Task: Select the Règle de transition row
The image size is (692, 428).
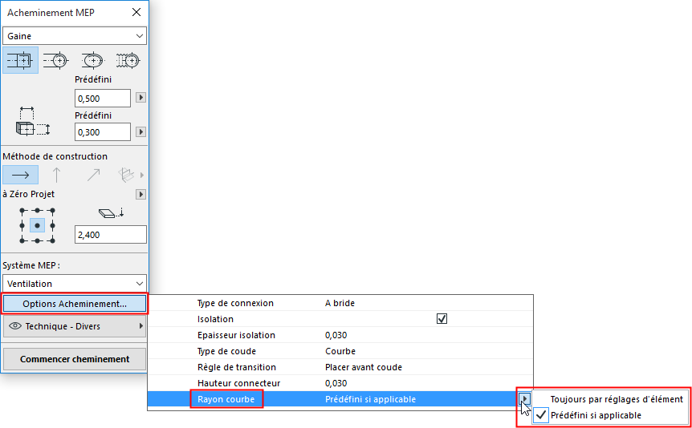Action: pyautogui.click(x=340, y=367)
